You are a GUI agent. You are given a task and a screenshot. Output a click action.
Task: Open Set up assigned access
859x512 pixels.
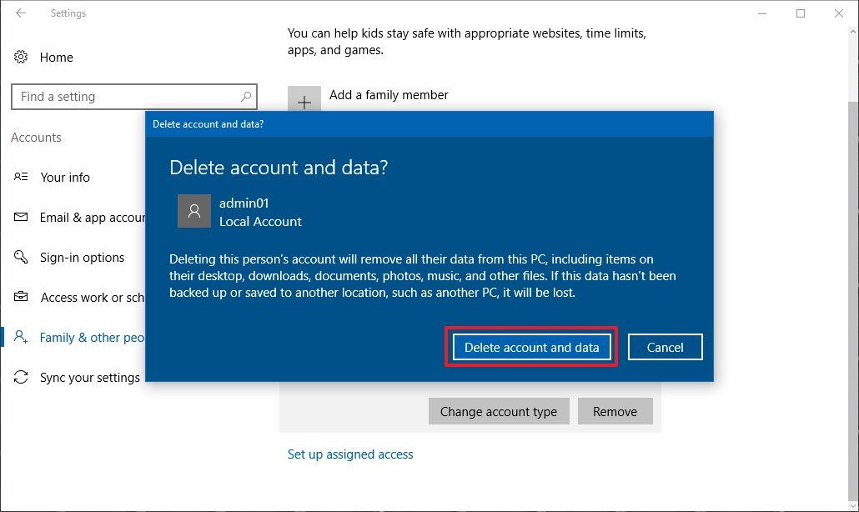point(350,454)
